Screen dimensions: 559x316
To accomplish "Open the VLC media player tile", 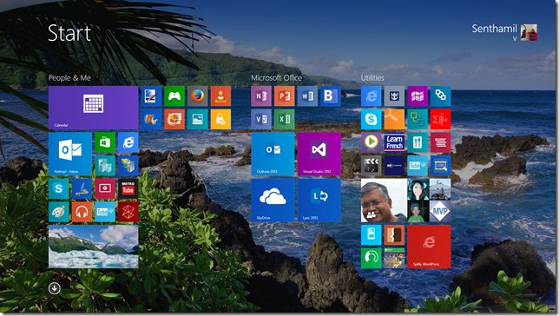I will coord(220,96).
